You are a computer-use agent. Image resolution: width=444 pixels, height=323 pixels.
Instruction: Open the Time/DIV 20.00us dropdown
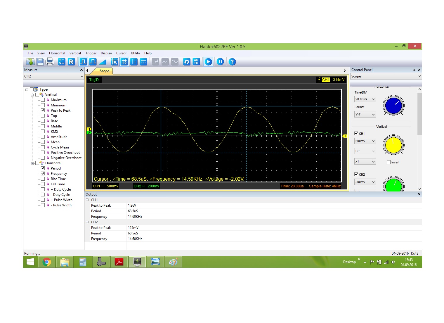coord(365,99)
